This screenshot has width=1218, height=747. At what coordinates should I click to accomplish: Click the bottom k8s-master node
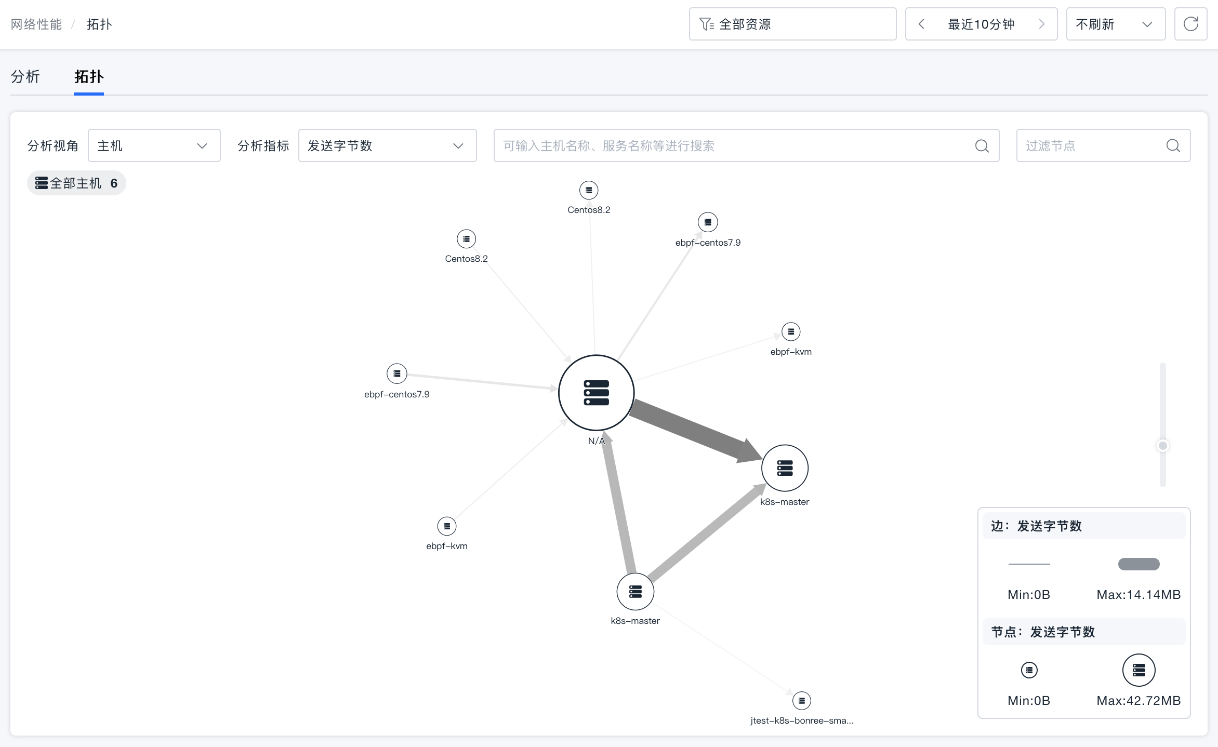[635, 592]
